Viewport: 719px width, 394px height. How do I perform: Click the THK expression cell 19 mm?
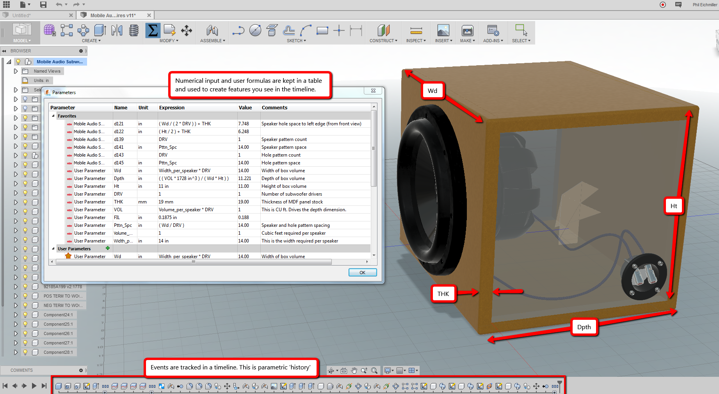point(198,202)
